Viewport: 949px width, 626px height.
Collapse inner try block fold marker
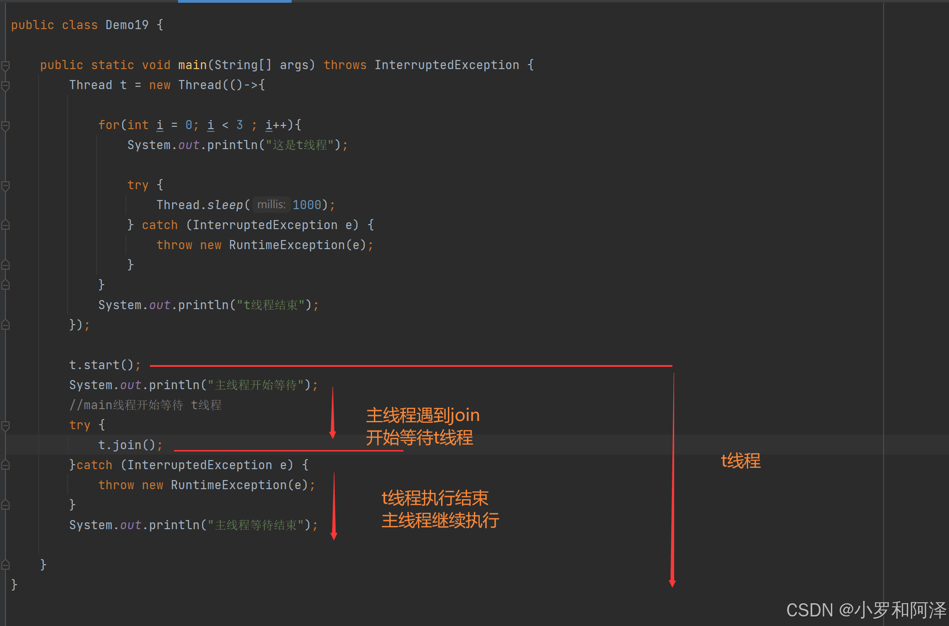5,186
